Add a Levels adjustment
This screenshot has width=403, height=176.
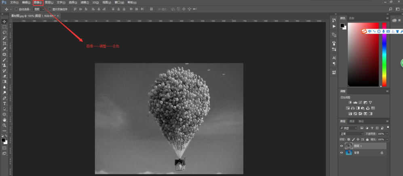355,103
